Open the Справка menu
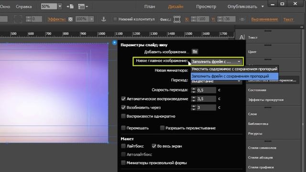 pos(23,7)
